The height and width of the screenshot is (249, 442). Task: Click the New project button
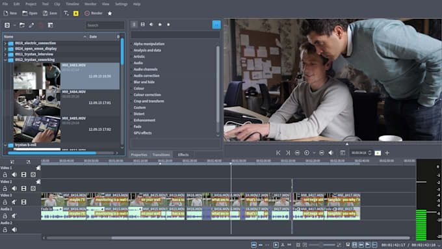pos(10,13)
